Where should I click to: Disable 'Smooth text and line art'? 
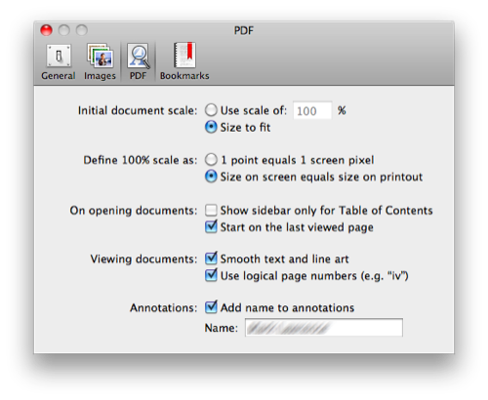(x=211, y=259)
